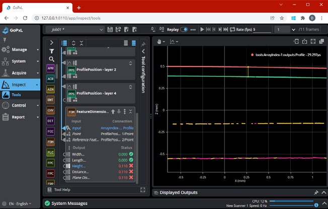Viewport: 328px width, 209px height.
Task: Select the APR tool icon
Action: click(x=50, y=68)
